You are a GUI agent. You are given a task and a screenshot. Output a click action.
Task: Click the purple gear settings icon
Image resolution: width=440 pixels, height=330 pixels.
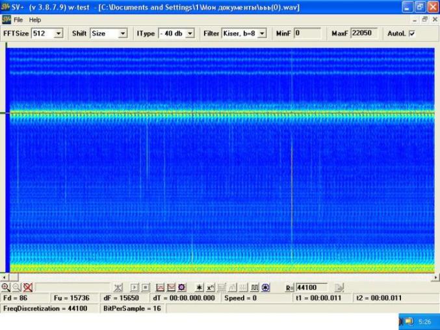[182, 287]
